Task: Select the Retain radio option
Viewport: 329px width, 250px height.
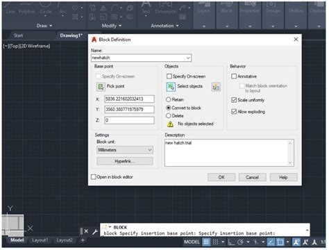Action: point(169,99)
